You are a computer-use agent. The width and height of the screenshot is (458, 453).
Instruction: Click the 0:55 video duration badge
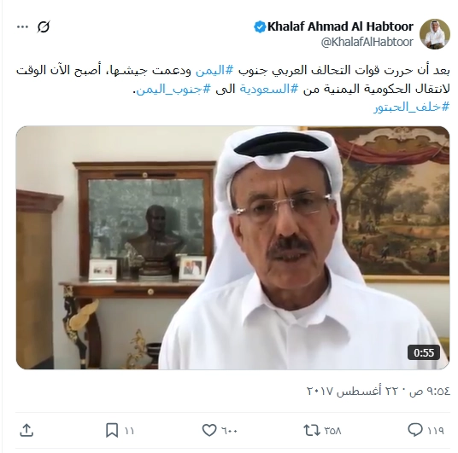tap(424, 352)
